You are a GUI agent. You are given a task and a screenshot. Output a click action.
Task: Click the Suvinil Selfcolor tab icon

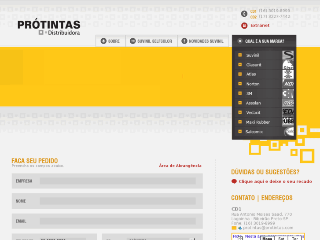[x=132, y=41]
